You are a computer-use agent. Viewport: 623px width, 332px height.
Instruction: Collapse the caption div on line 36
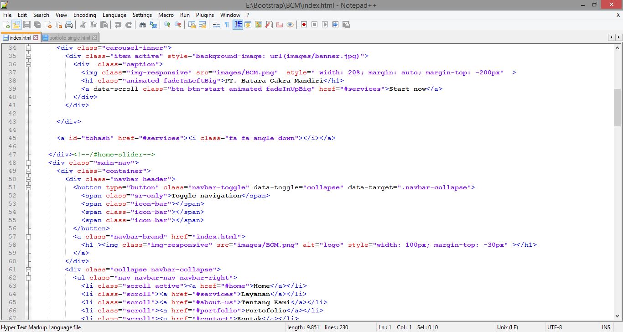28,64
